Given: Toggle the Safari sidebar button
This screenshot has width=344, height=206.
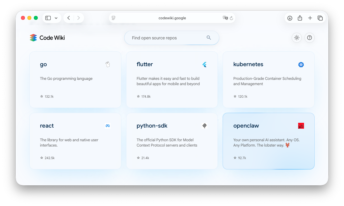Looking at the screenshot, I should tap(48, 18).
